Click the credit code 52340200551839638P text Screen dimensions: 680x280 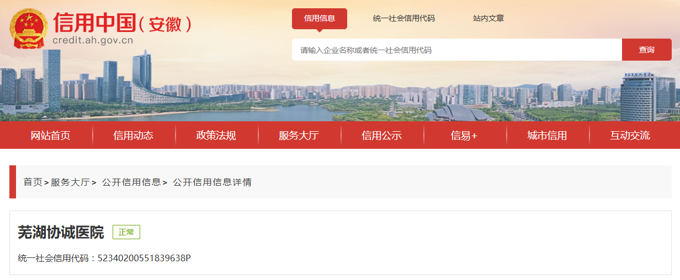[144, 258]
